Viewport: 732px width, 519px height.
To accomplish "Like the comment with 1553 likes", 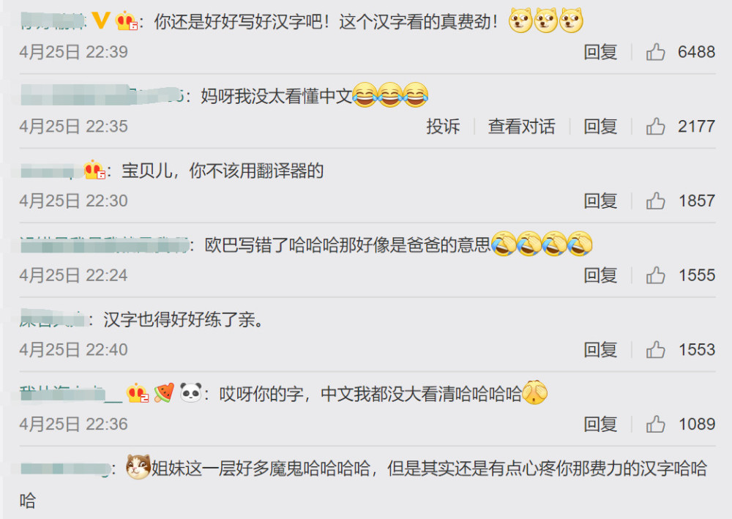I will [655, 350].
